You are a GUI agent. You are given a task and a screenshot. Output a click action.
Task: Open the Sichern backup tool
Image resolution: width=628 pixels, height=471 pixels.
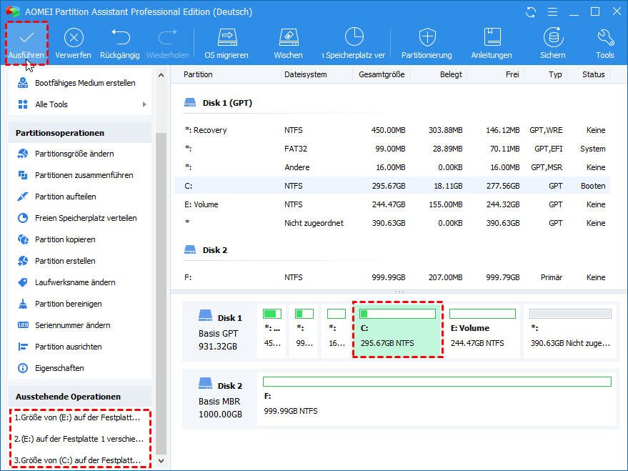coord(553,43)
